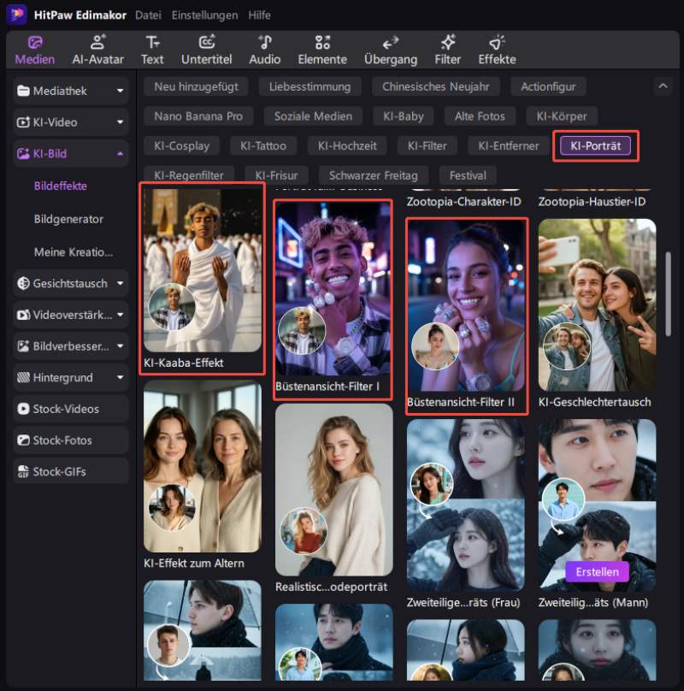The height and width of the screenshot is (691, 684).
Task: Select the KI-Porträt category tag
Action: pyautogui.click(x=595, y=145)
